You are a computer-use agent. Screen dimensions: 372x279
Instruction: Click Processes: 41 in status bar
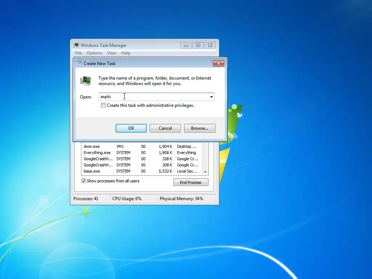coord(86,199)
